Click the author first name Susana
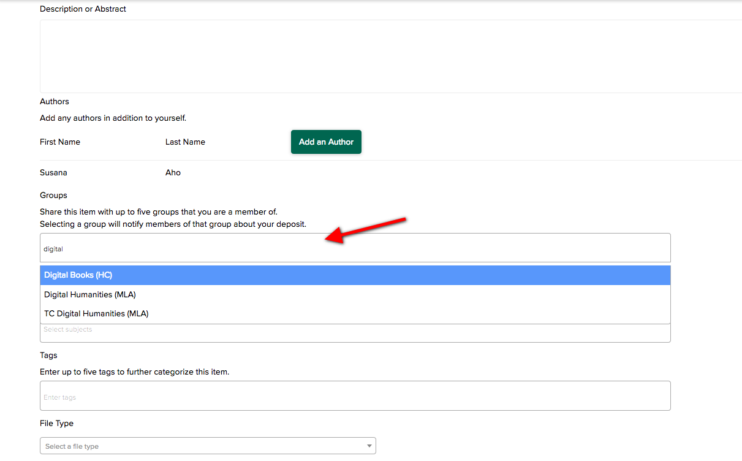742x461 pixels. coord(53,173)
